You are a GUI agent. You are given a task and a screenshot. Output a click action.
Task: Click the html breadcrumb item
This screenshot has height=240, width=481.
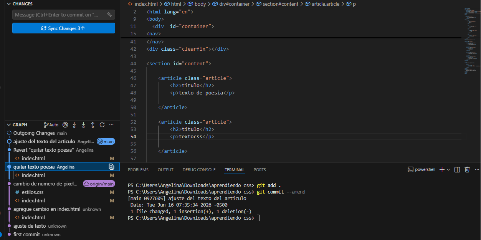click(172, 4)
